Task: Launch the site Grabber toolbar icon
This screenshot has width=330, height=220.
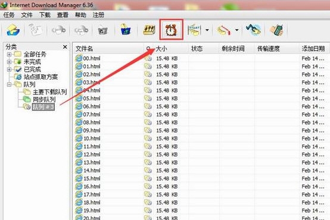Action: coord(254,30)
